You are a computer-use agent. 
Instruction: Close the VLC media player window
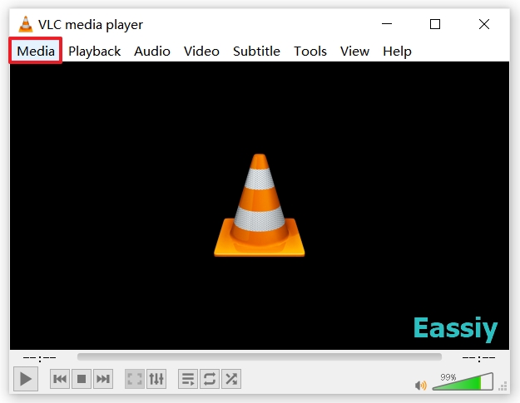click(484, 24)
